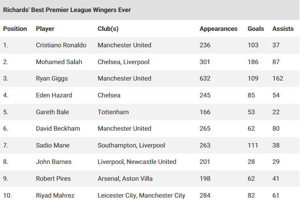Click the Assists column header
The height and width of the screenshot is (208, 303).
click(283, 28)
